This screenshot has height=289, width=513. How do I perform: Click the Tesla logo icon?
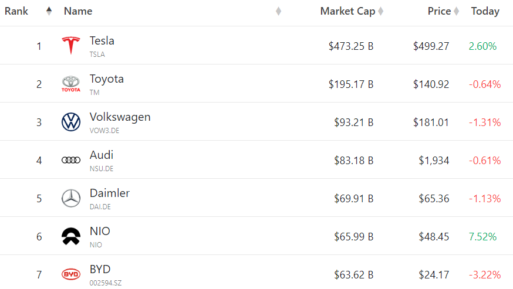point(71,46)
